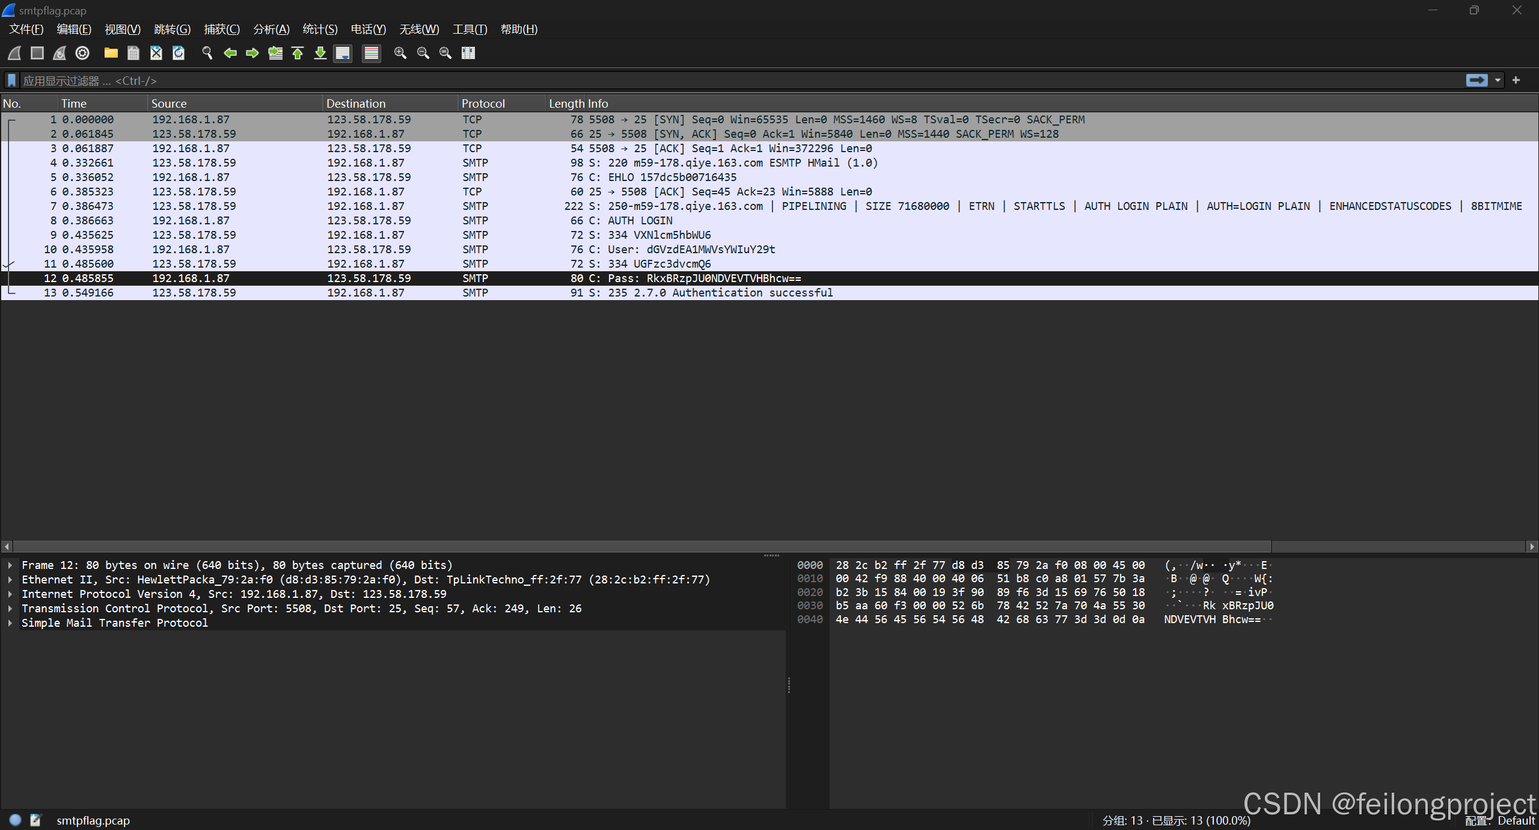Screen dimensions: 1539x830
Task: Click the reload capture file icon
Action: pyautogui.click(x=179, y=53)
